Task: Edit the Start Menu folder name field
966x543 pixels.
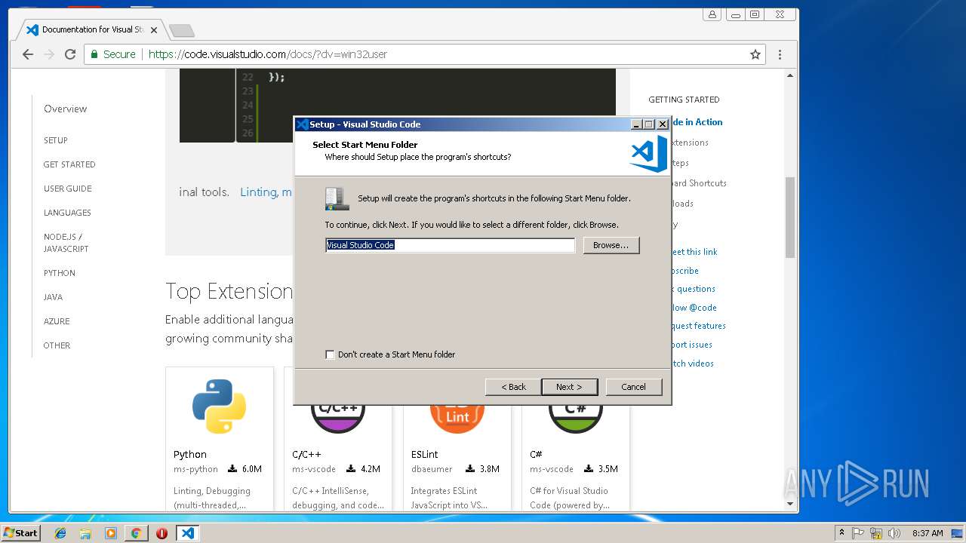Action: tap(450, 245)
